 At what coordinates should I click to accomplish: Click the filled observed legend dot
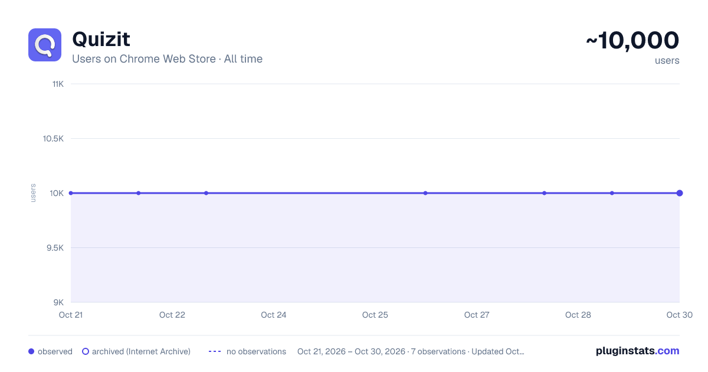(31, 351)
